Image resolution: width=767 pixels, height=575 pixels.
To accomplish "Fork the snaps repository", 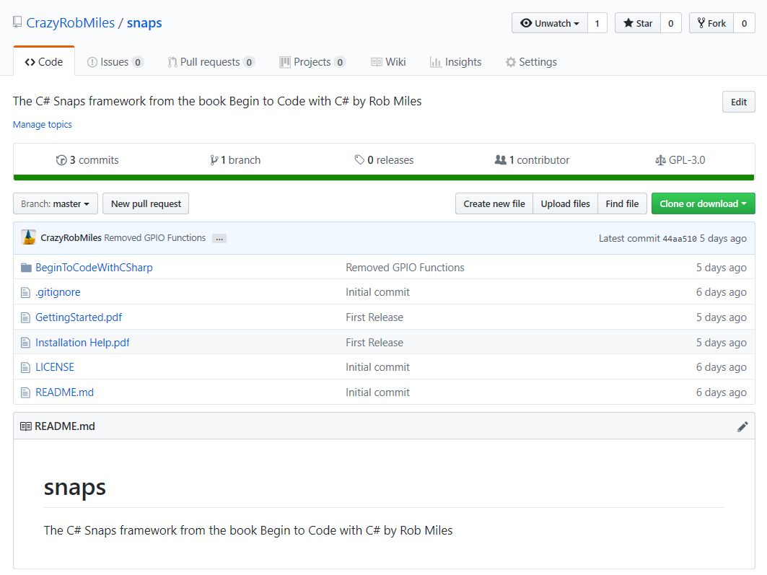I will (711, 23).
